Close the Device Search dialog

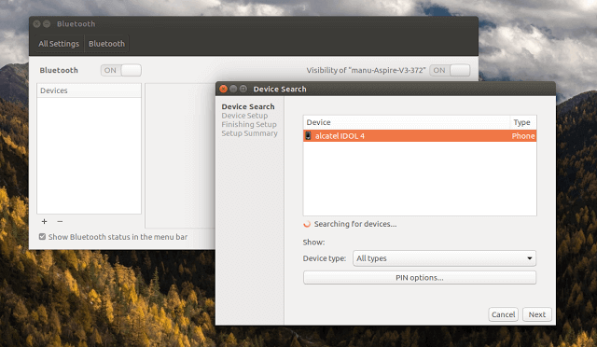pos(224,89)
